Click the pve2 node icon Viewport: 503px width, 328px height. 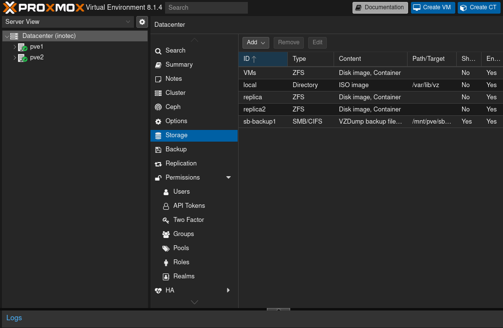[x=22, y=58]
